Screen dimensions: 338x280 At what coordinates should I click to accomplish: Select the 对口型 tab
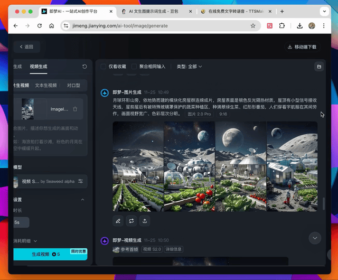click(73, 86)
